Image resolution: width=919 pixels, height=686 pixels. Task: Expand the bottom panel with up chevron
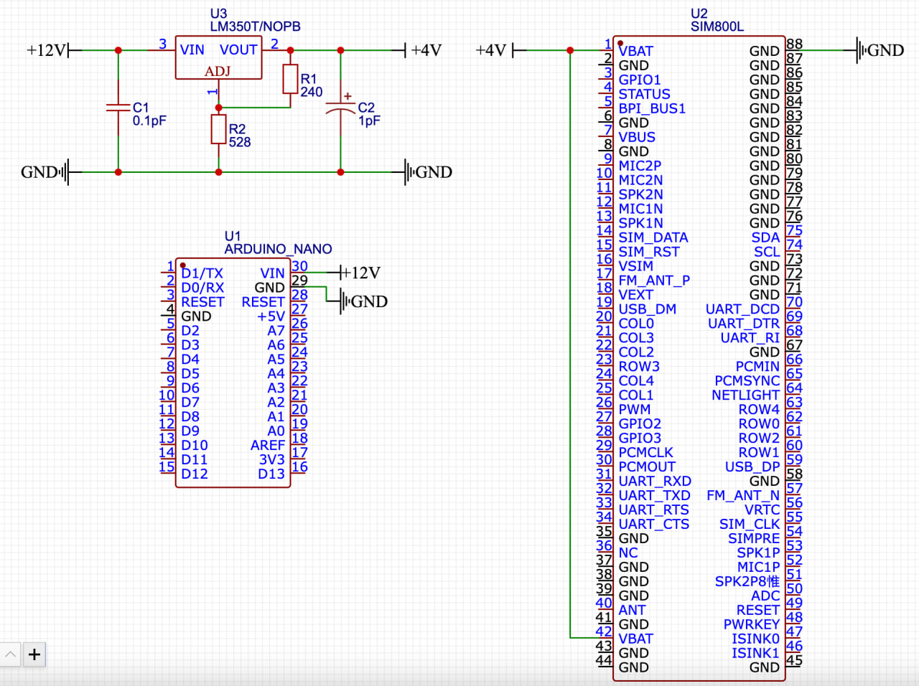[x=11, y=654]
